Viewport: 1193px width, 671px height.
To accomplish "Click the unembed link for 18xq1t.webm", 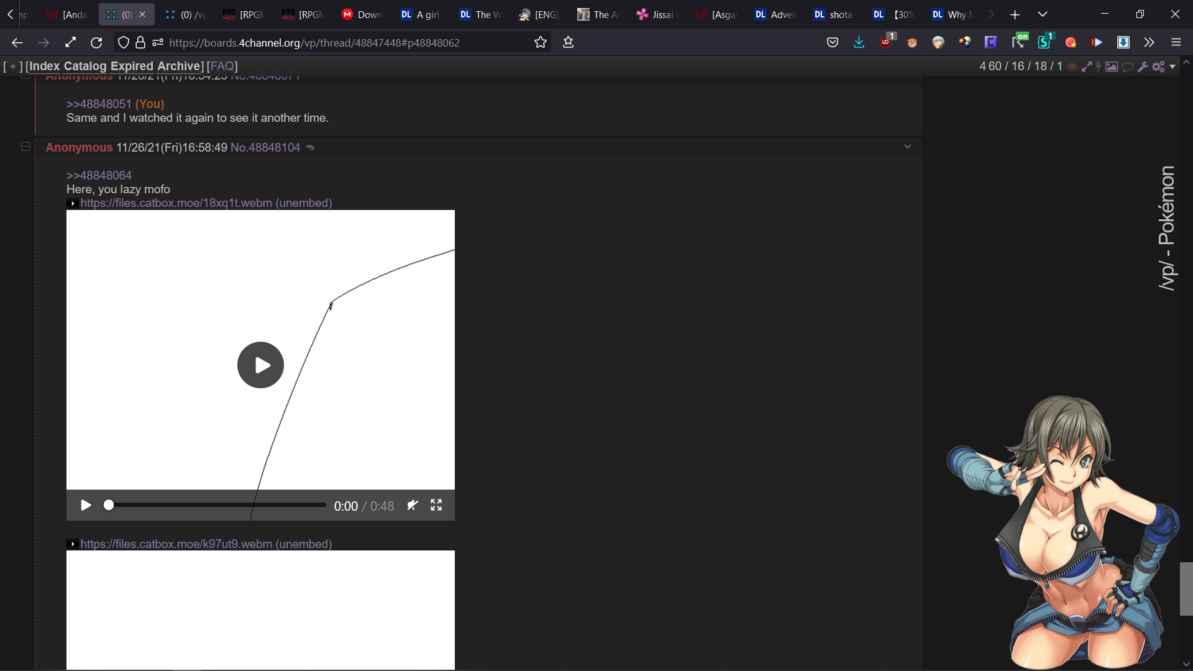I will click(x=304, y=203).
